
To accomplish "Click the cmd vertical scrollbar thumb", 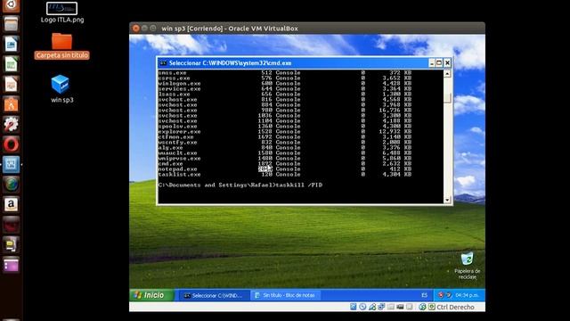I will (447, 97).
